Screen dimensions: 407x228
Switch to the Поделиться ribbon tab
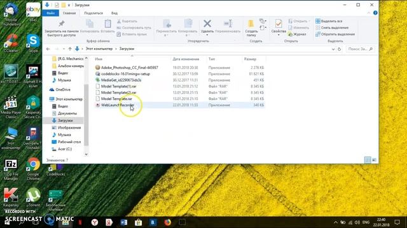pyautogui.click(x=93, y=13)
